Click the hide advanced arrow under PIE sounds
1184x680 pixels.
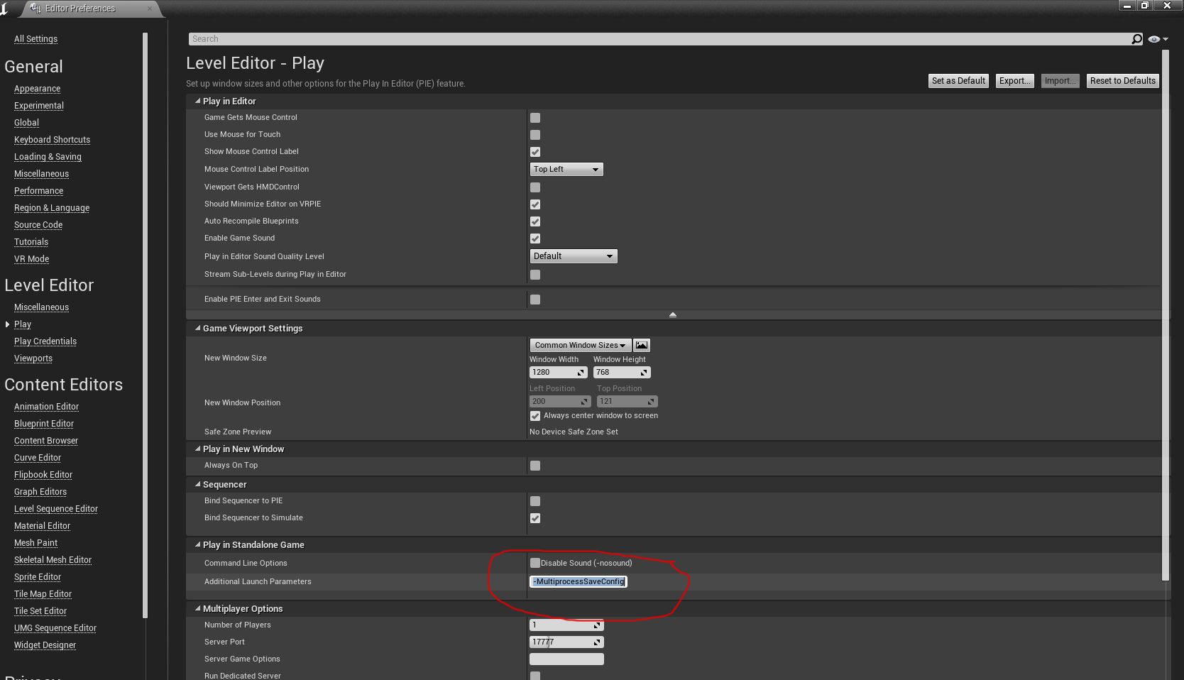pos(672,314)
